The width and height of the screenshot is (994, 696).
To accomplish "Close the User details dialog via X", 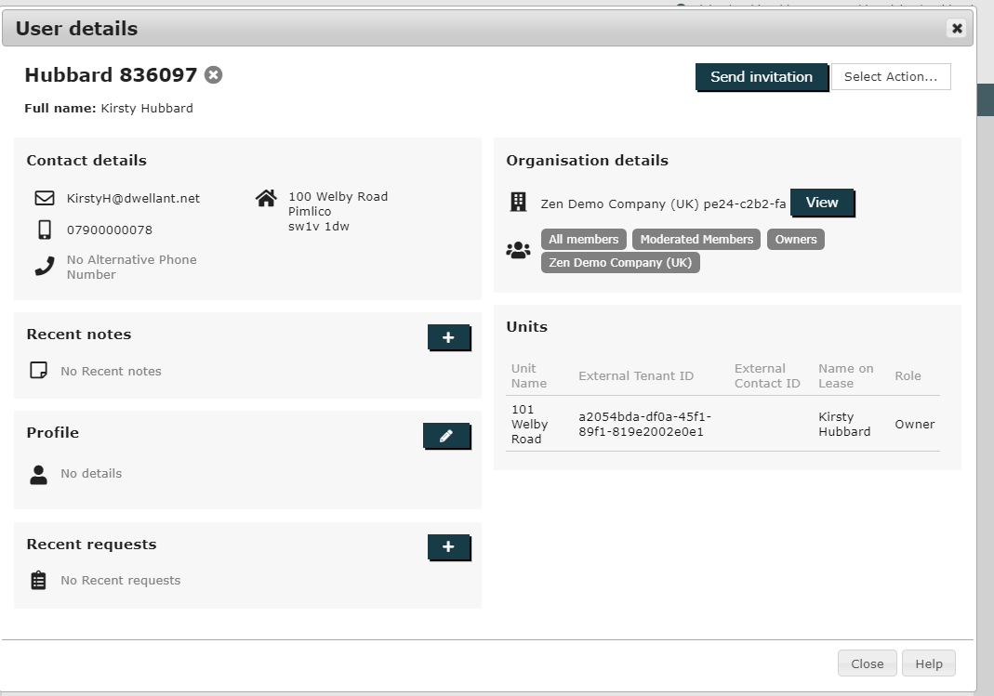I will 957,28.
